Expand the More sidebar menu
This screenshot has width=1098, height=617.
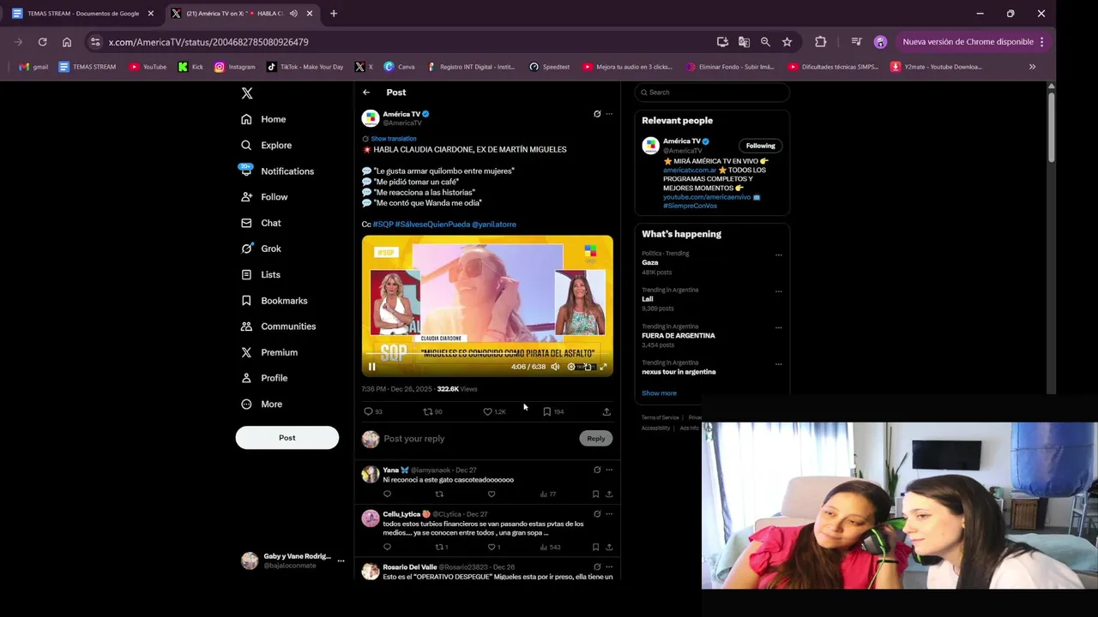[x=262, y=404]
